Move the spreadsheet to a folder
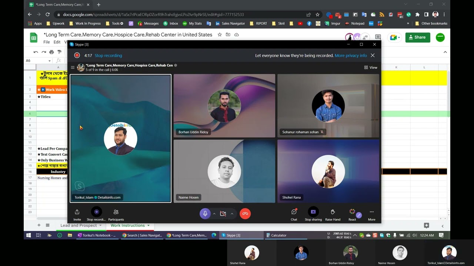474x266 pixels. click(228, 35)
